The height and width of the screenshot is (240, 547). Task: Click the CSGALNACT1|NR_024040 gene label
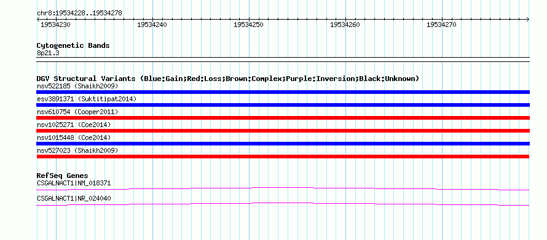(74, 198)
